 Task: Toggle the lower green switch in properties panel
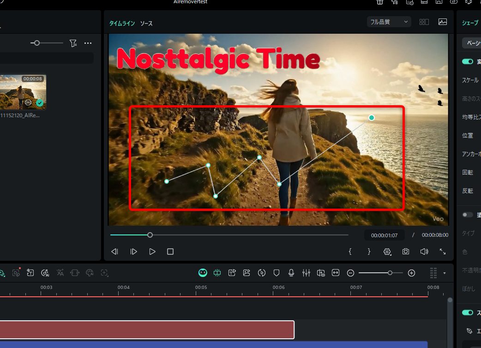pos(468,312)
